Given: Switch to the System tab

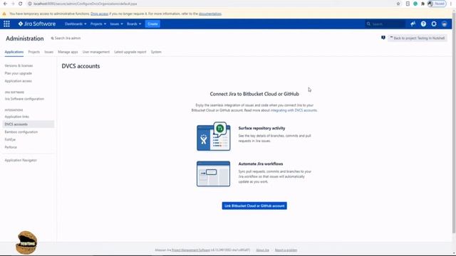Looking at the screenshot, I should [x=156, y=52].
